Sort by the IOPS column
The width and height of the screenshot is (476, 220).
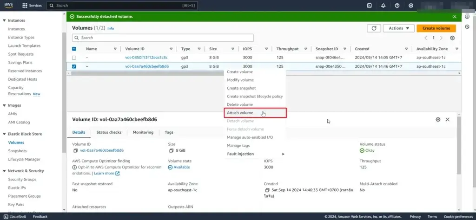[x=266, y=49]
